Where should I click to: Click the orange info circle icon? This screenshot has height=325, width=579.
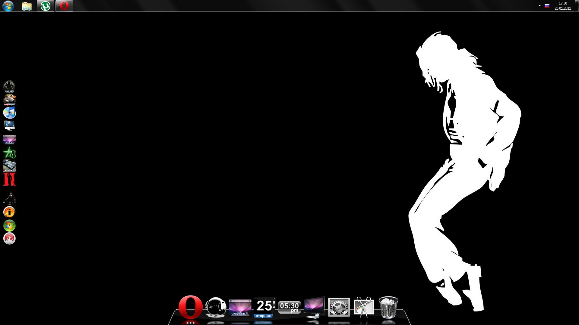coord(9,212)
